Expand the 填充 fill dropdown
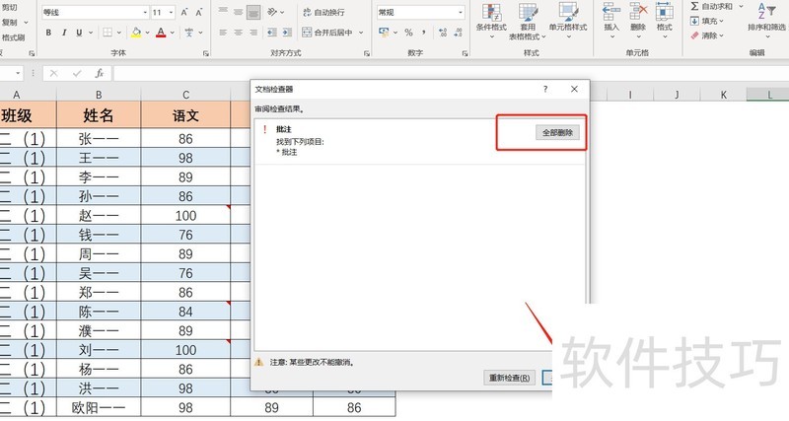This screenshot has width=789, height=421. click(x=722, y=21)
